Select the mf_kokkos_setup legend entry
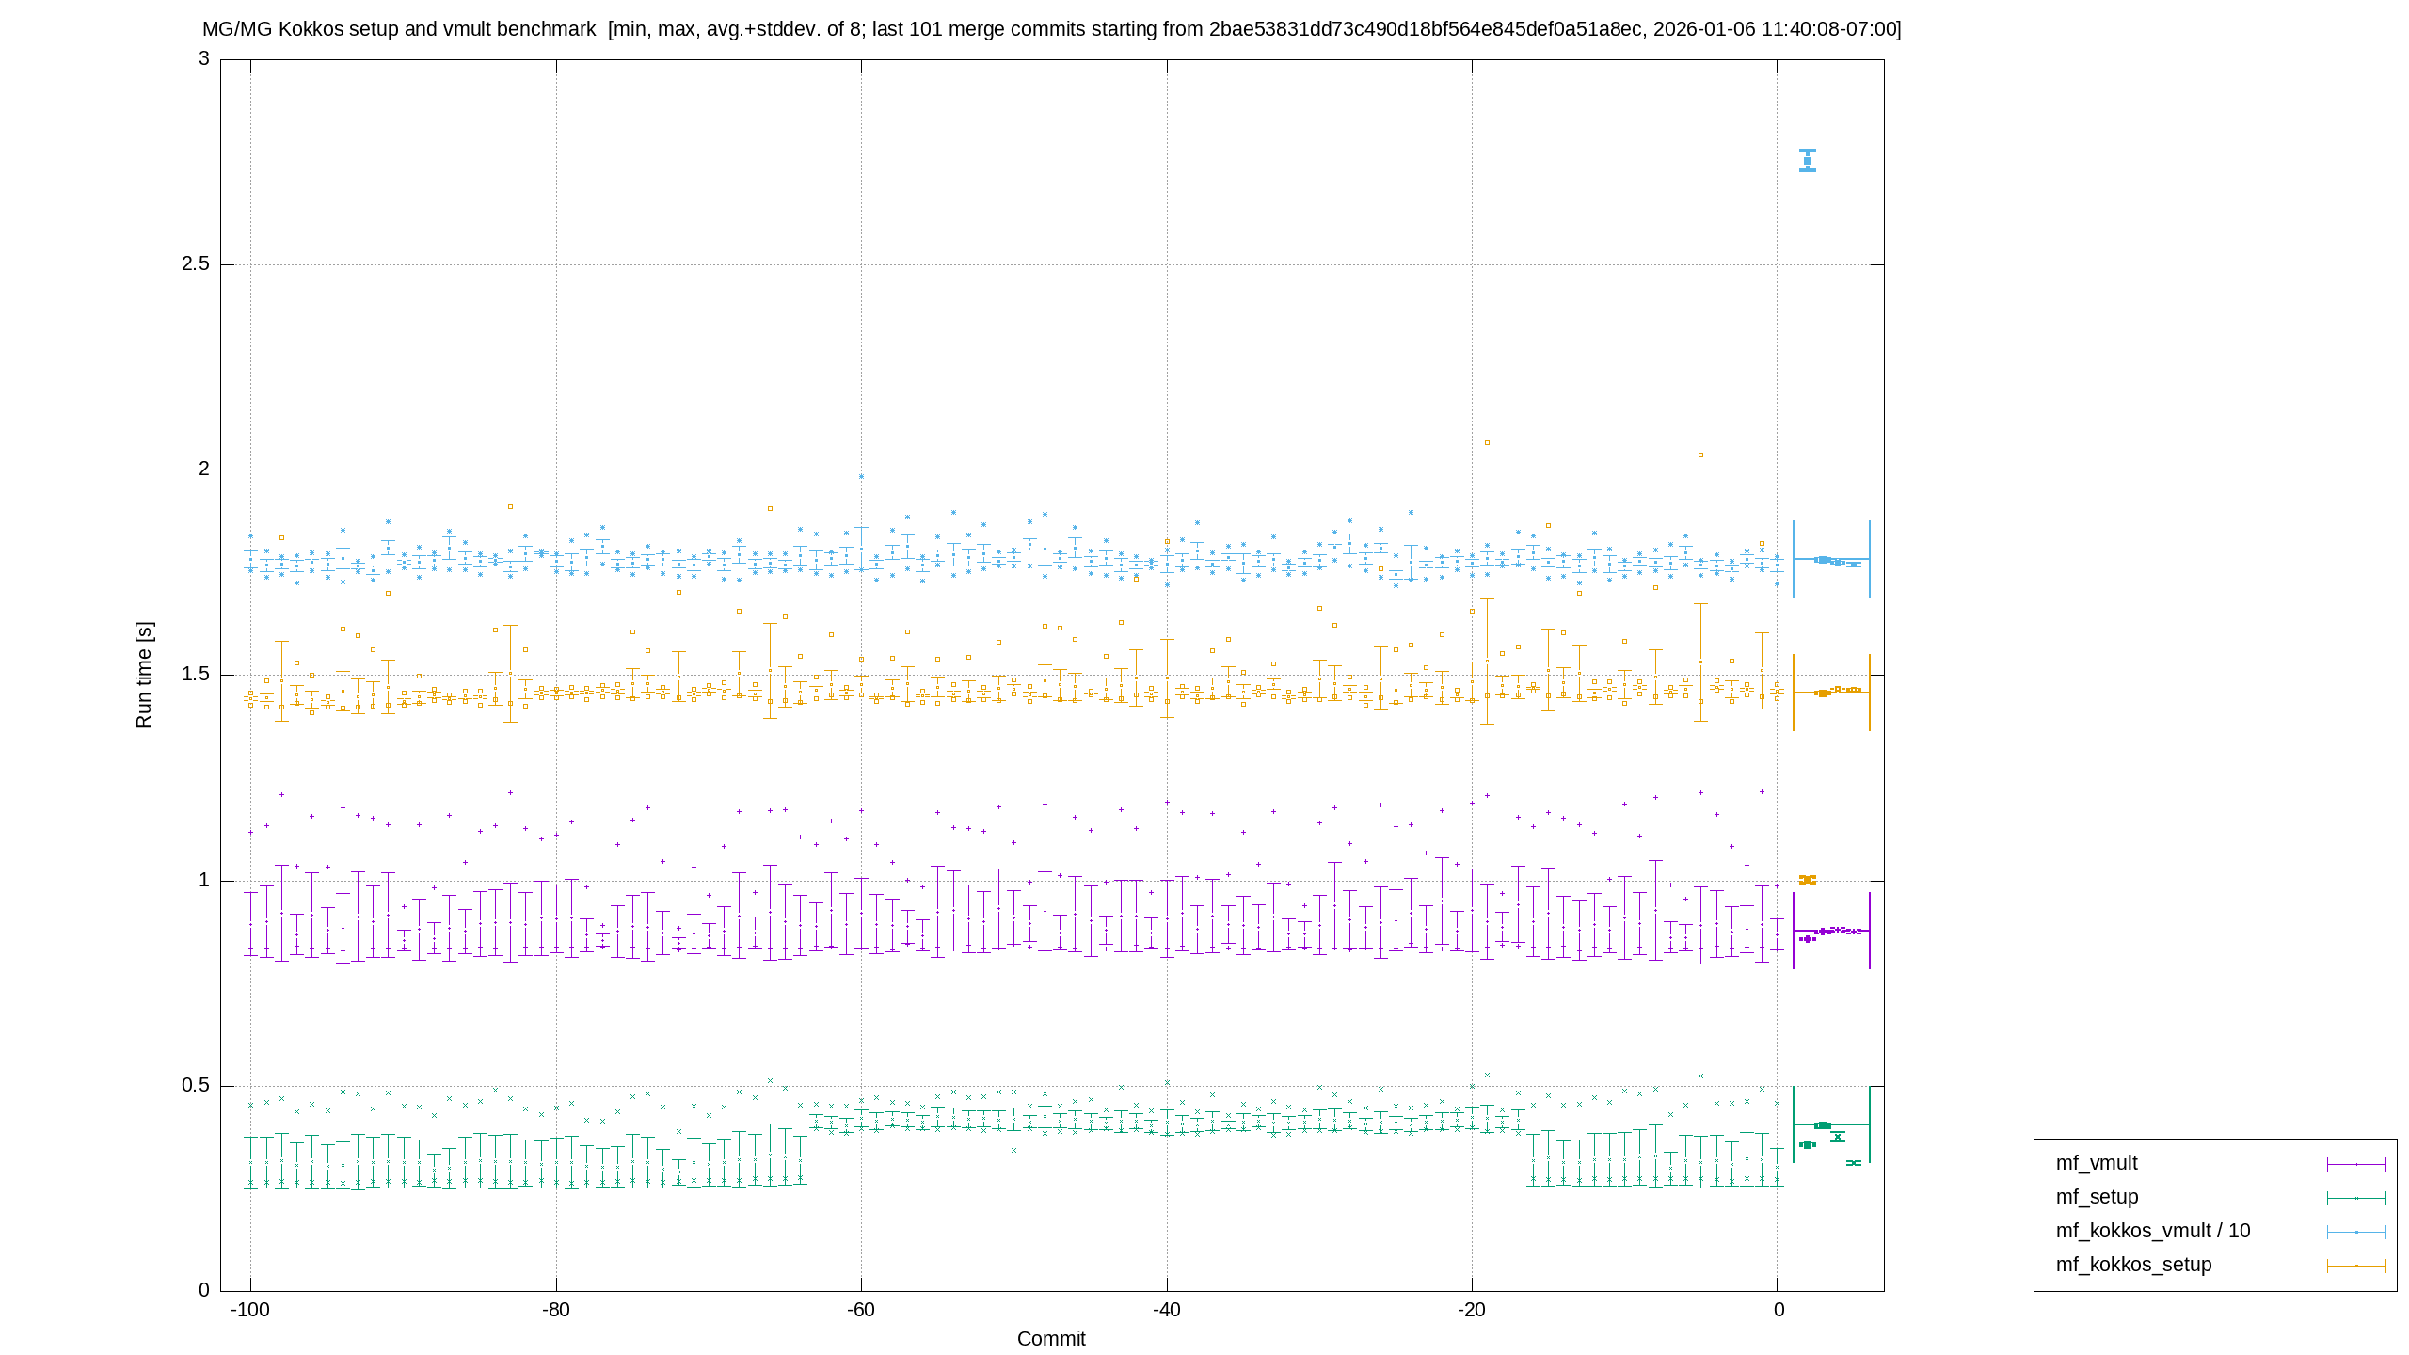 (x=2133, y=1265)
